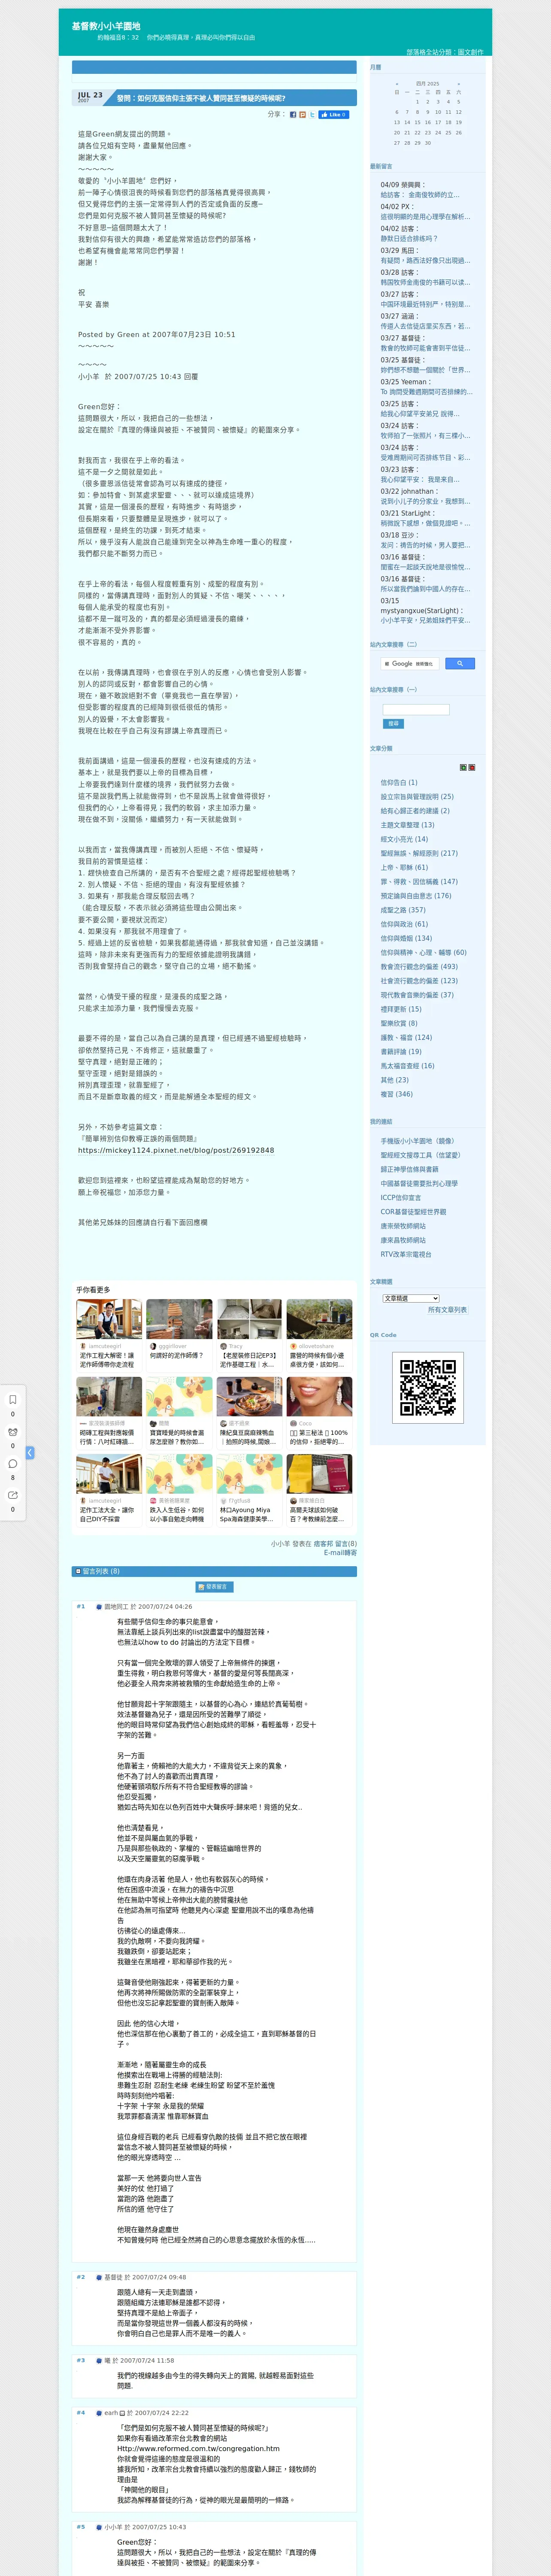The image size is (551, 2576).
Task: Open category 教會流行觀念的偏差 (493)
Action: (419, 966)
